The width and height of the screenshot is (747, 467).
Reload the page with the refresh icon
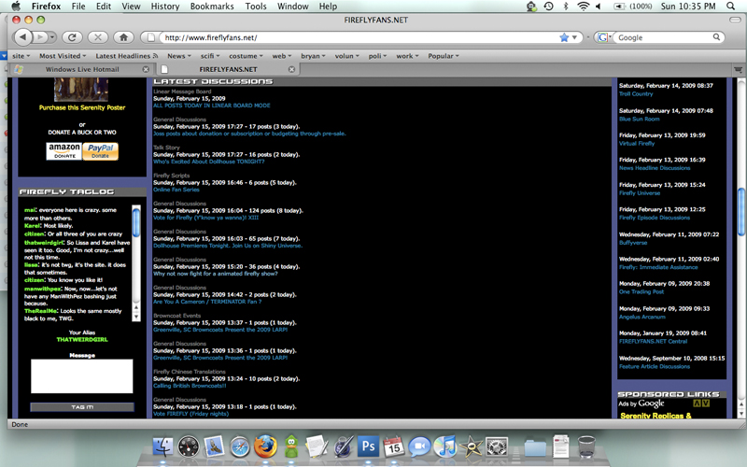coord(72,37)
